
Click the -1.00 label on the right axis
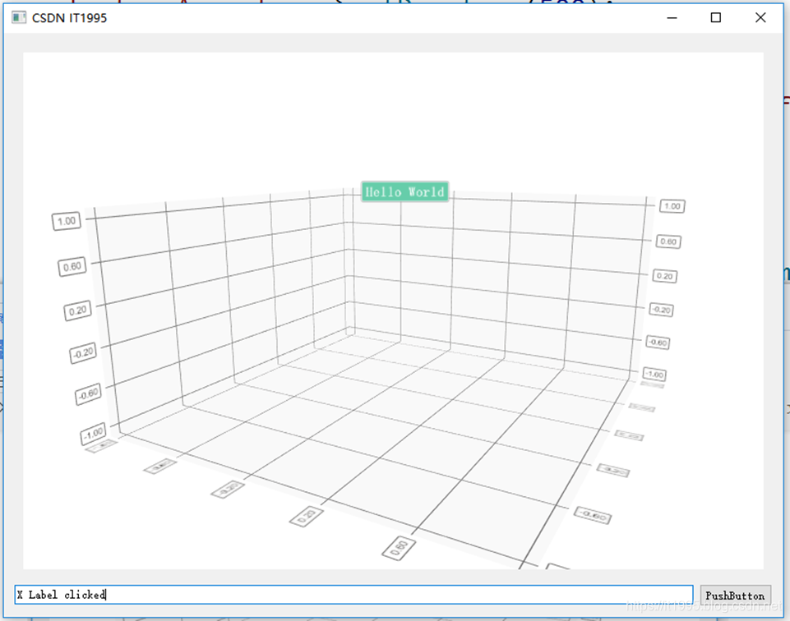pyautogui.click(x=654, y=374)
